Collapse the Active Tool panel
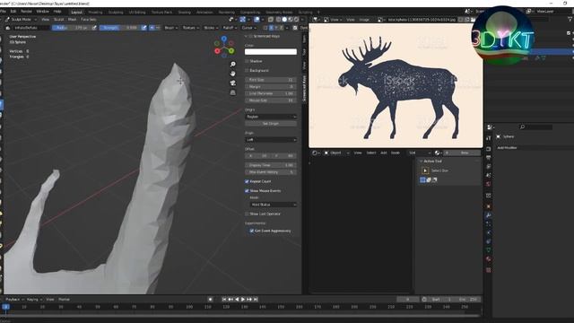574x323 pixels. point(432,161)
